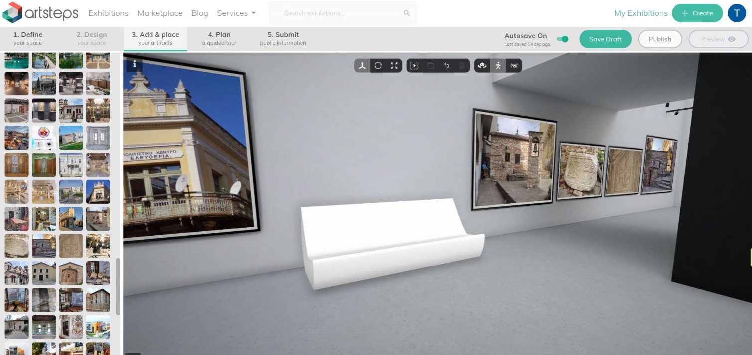Select the move/translate axis tool
The image size is (752, 355).
(362, 66)
